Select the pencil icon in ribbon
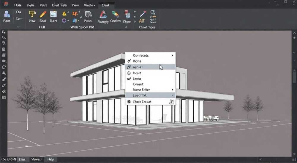The width and height of the screenshot is (297, 163). [x=43, y=14]
